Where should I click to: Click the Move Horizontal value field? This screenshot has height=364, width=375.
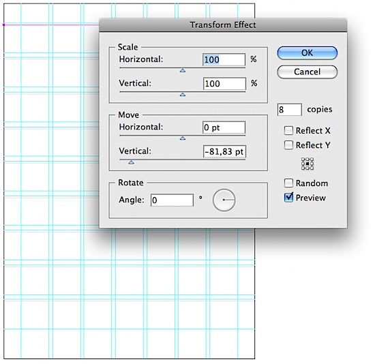tap(224, 127)
